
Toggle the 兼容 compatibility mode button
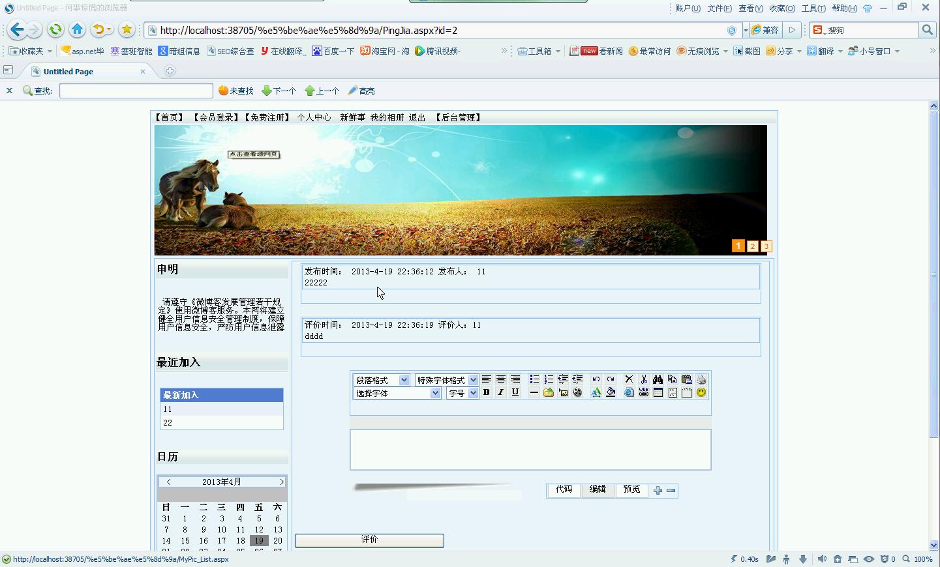pos(765,30)
